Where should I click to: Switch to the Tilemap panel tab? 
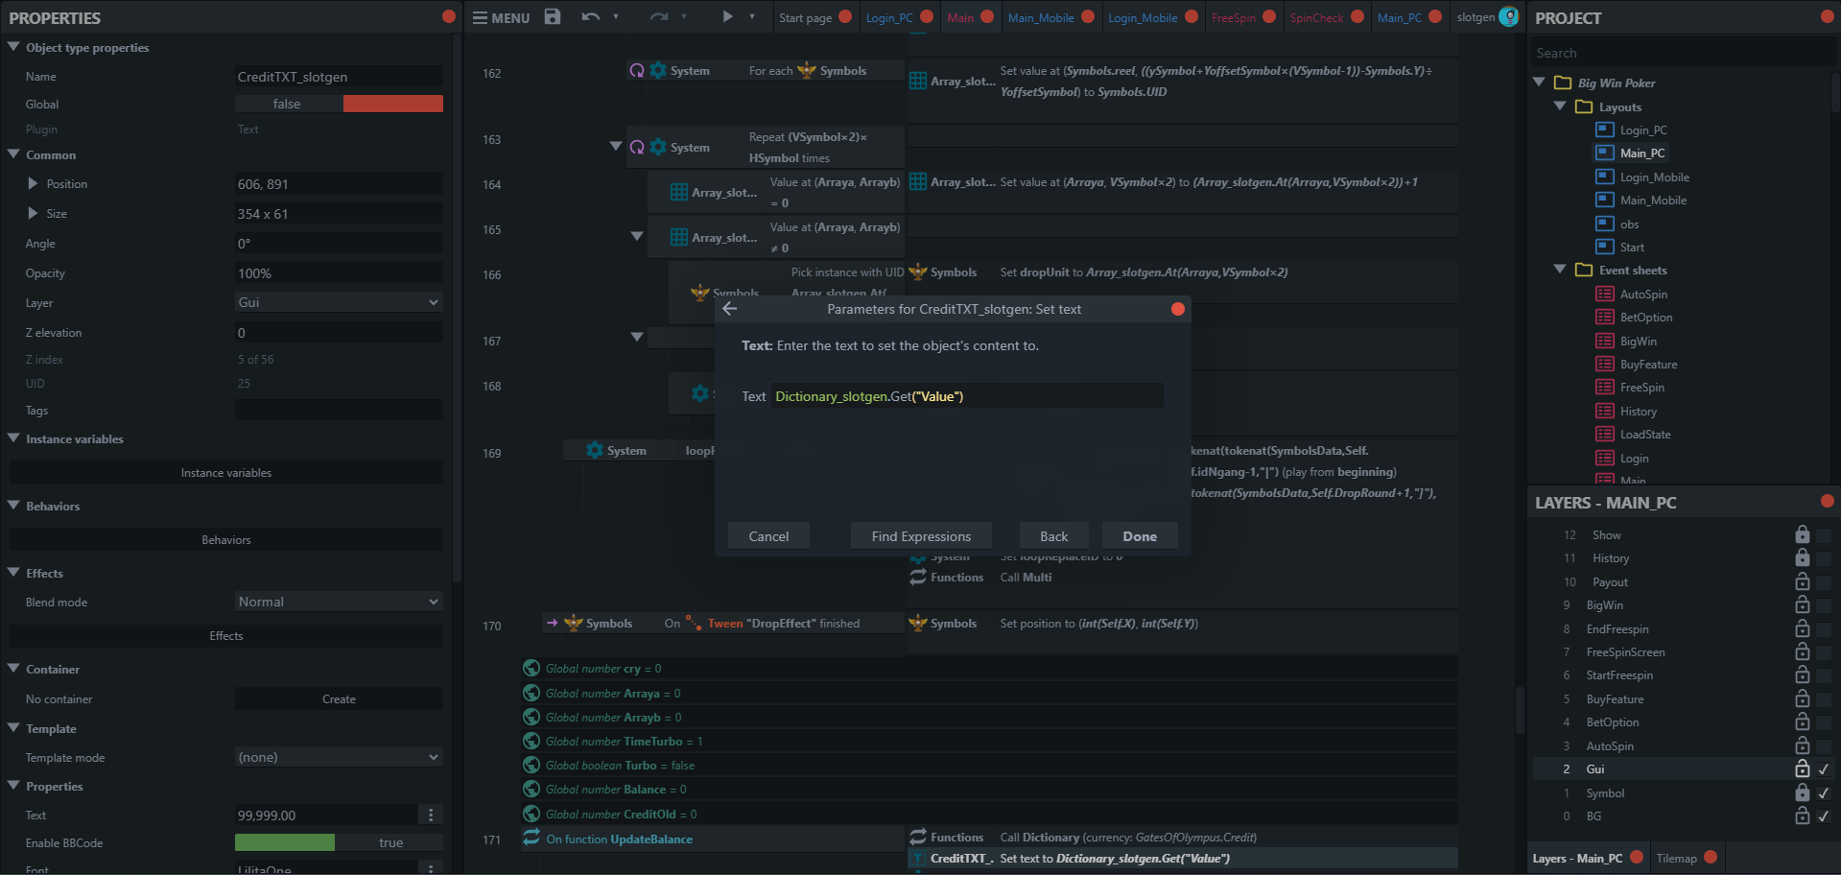pyautogui.click(x=1676, y=858)
